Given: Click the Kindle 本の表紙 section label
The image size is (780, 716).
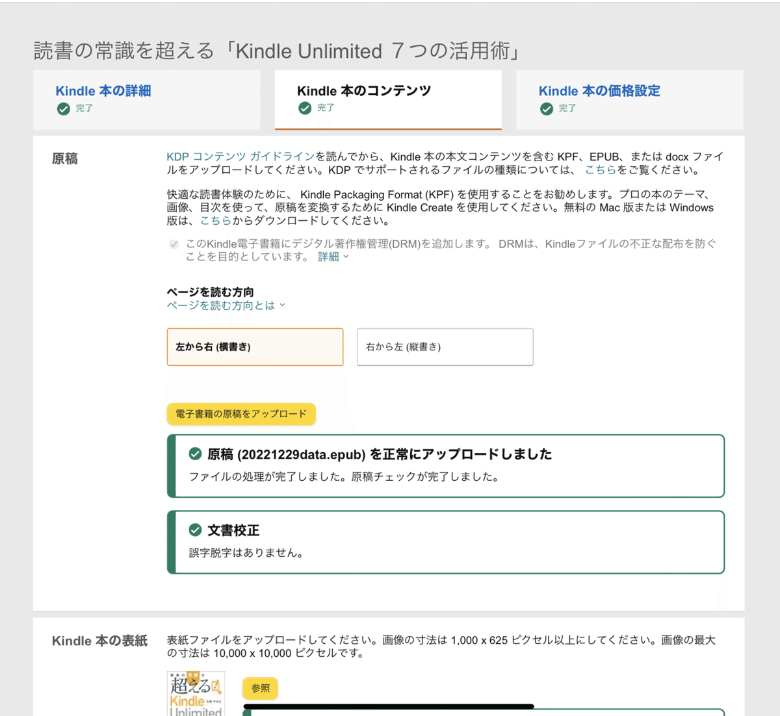Looking at the screenshot, I should tap(99, 641).
